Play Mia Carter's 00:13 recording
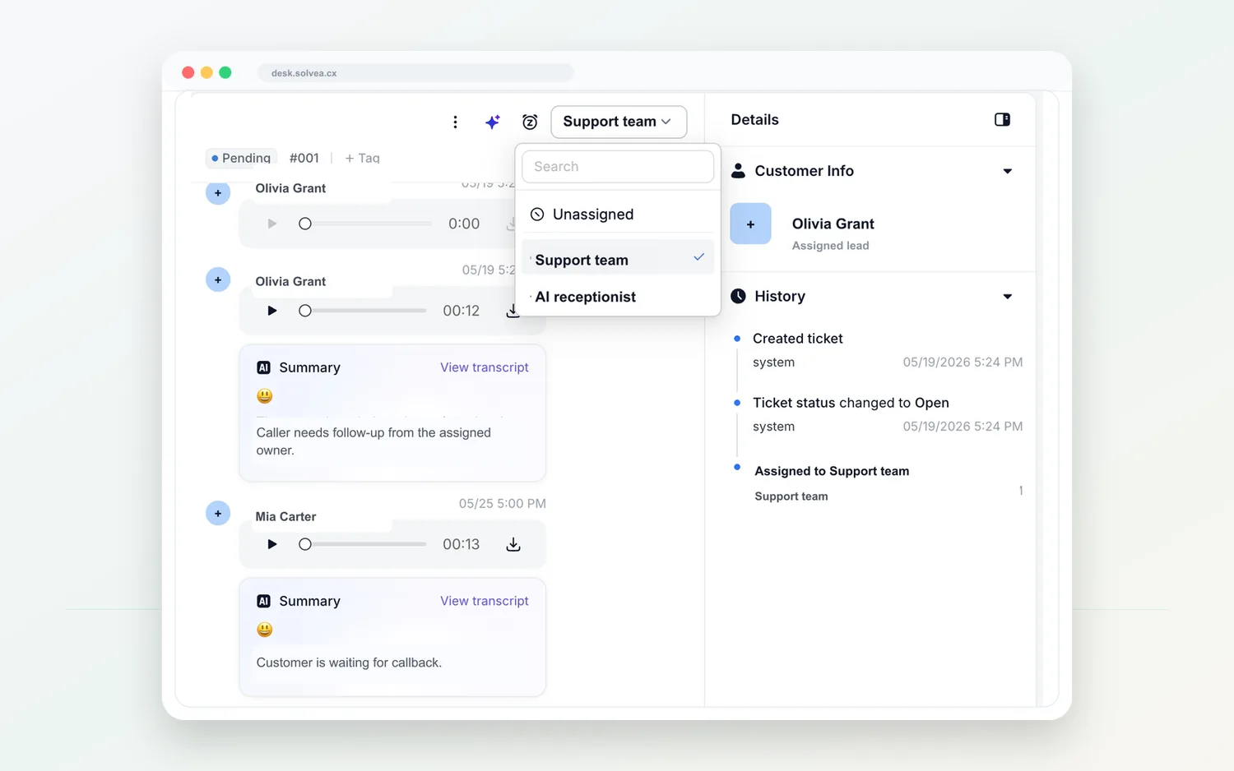The height and width of the screenshot is (771, 1234). [272, 544]
